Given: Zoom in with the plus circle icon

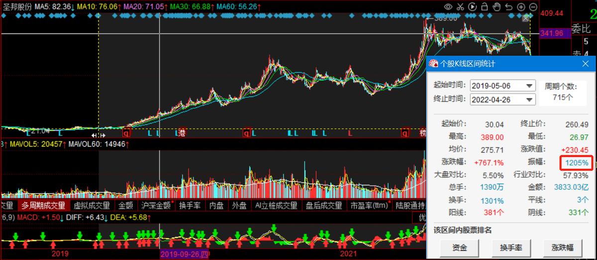Looking at the screenshot, I should click(520, 7).
